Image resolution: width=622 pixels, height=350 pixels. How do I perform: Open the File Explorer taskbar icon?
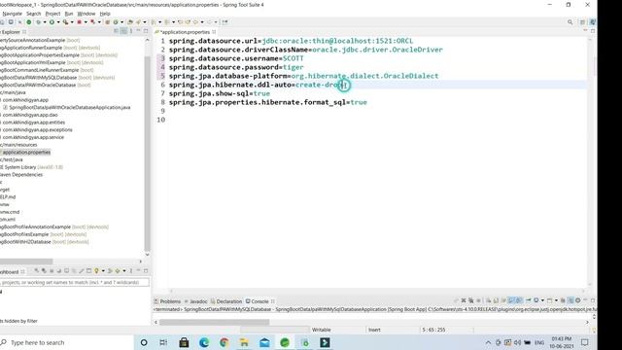click(244, 342)
